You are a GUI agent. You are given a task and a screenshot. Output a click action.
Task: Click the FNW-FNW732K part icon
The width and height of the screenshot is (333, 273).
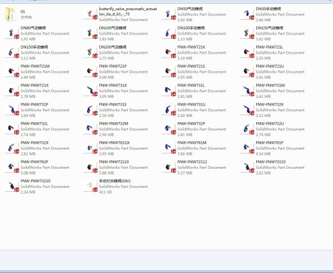click(247, 110)
